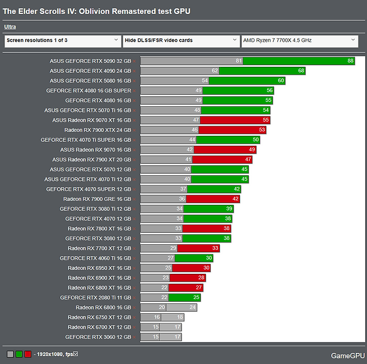Expand the Hide DLSS/FSR video cards dropdown
This screenshot has width=367, height=364.
tap(181, 41)
